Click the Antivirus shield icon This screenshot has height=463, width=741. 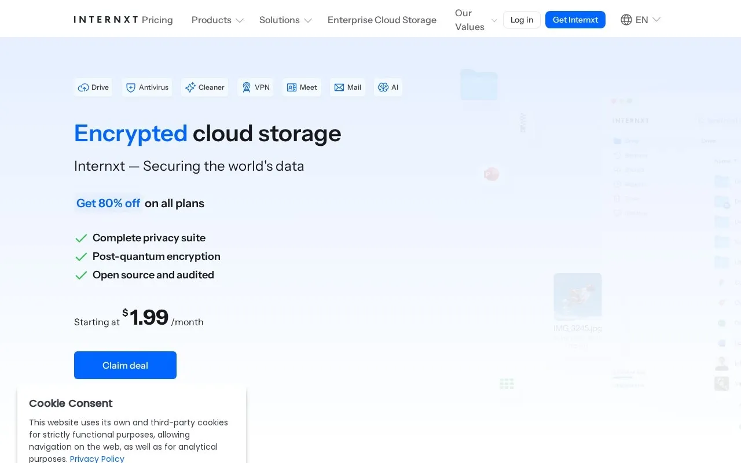131,87
